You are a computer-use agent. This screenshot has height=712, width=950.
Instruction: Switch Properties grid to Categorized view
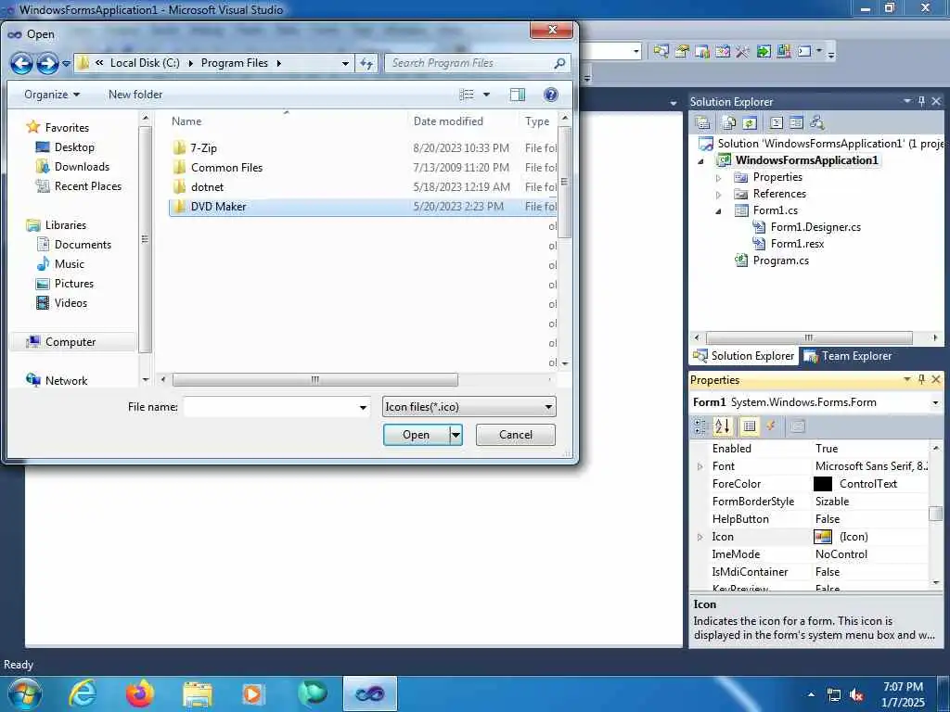(701, 426)
